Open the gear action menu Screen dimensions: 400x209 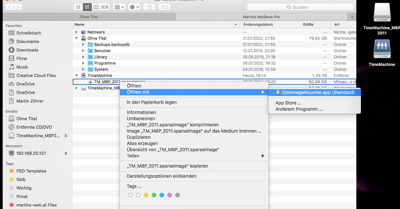[x=134, y=7]
